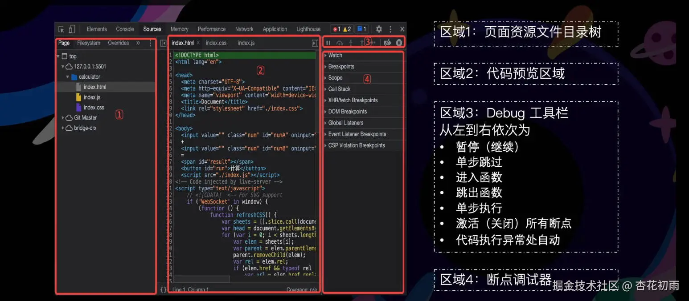Select the Overrides navigator tab
Image resolution: width=689 pixels, height=301 pixels.
119,43
